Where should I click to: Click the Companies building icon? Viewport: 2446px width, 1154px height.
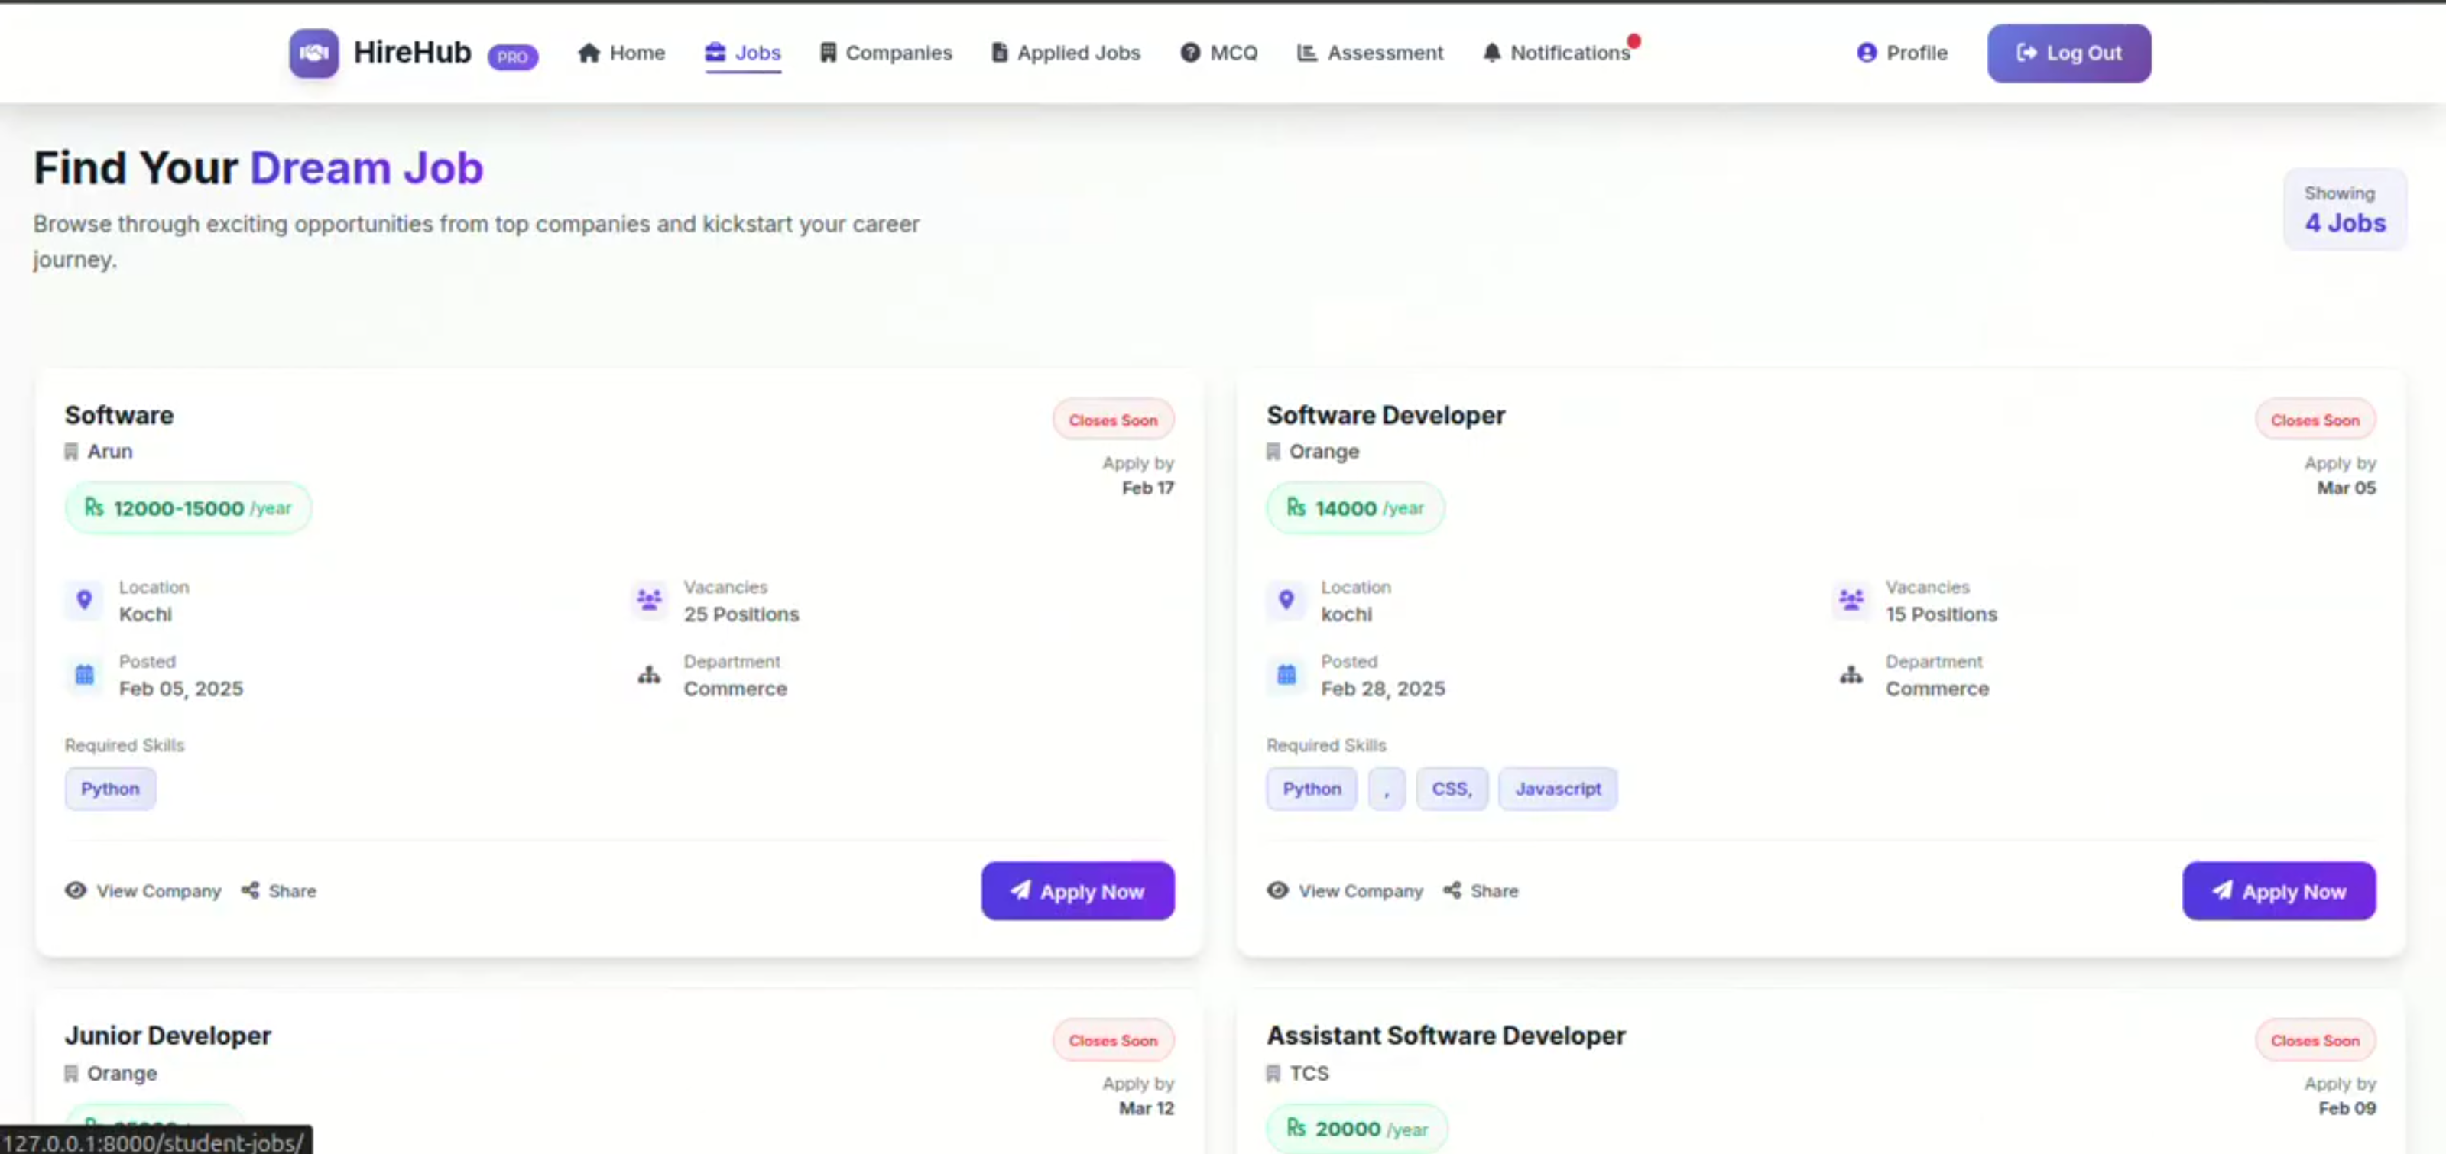828,53
